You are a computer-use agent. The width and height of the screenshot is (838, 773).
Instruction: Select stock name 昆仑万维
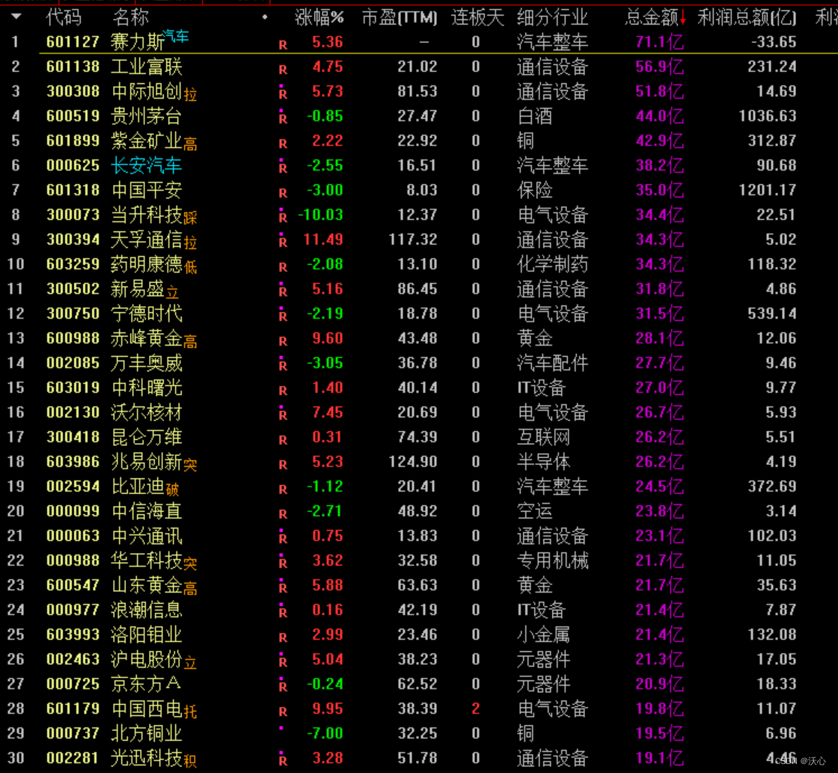point(147,437)
